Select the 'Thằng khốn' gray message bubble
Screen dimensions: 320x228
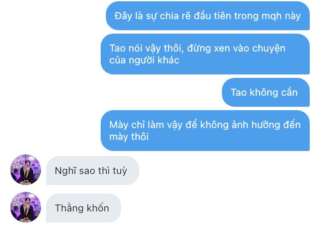click(x=84, y=208)
